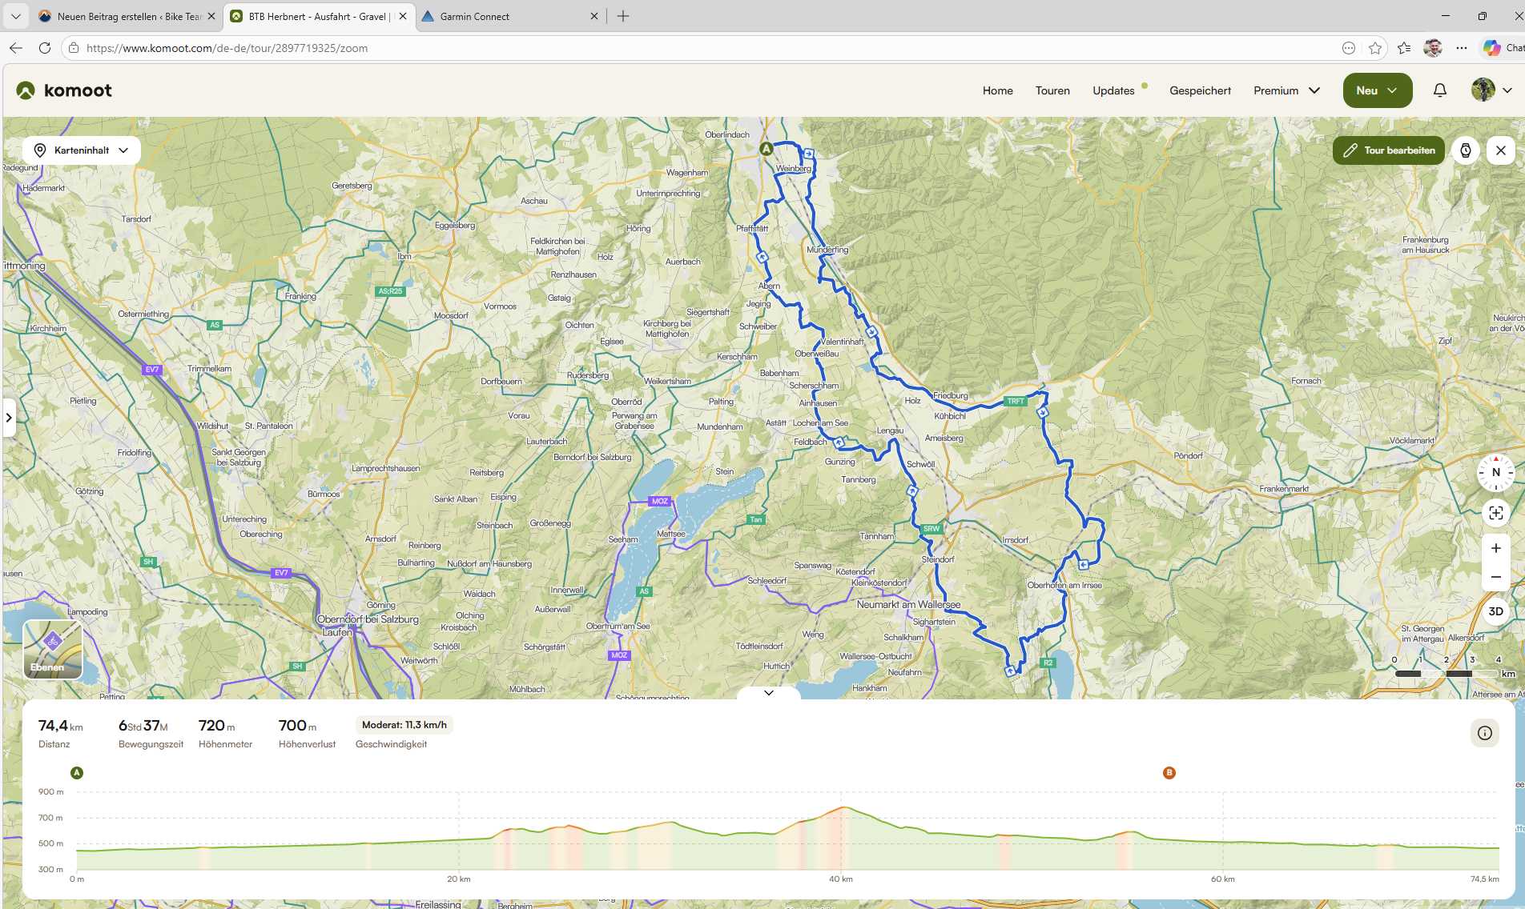Click the komoot logo
Viewport: 1525px width, 909px height.
pos(64,90)
